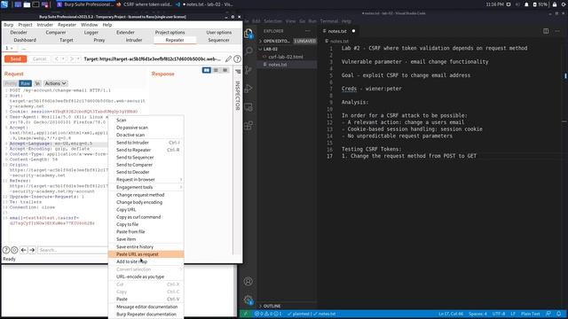The width and height of the screenshot is (568, 319).
Task: Click Plain Text language mode
Action: click(x=530, y=314)
